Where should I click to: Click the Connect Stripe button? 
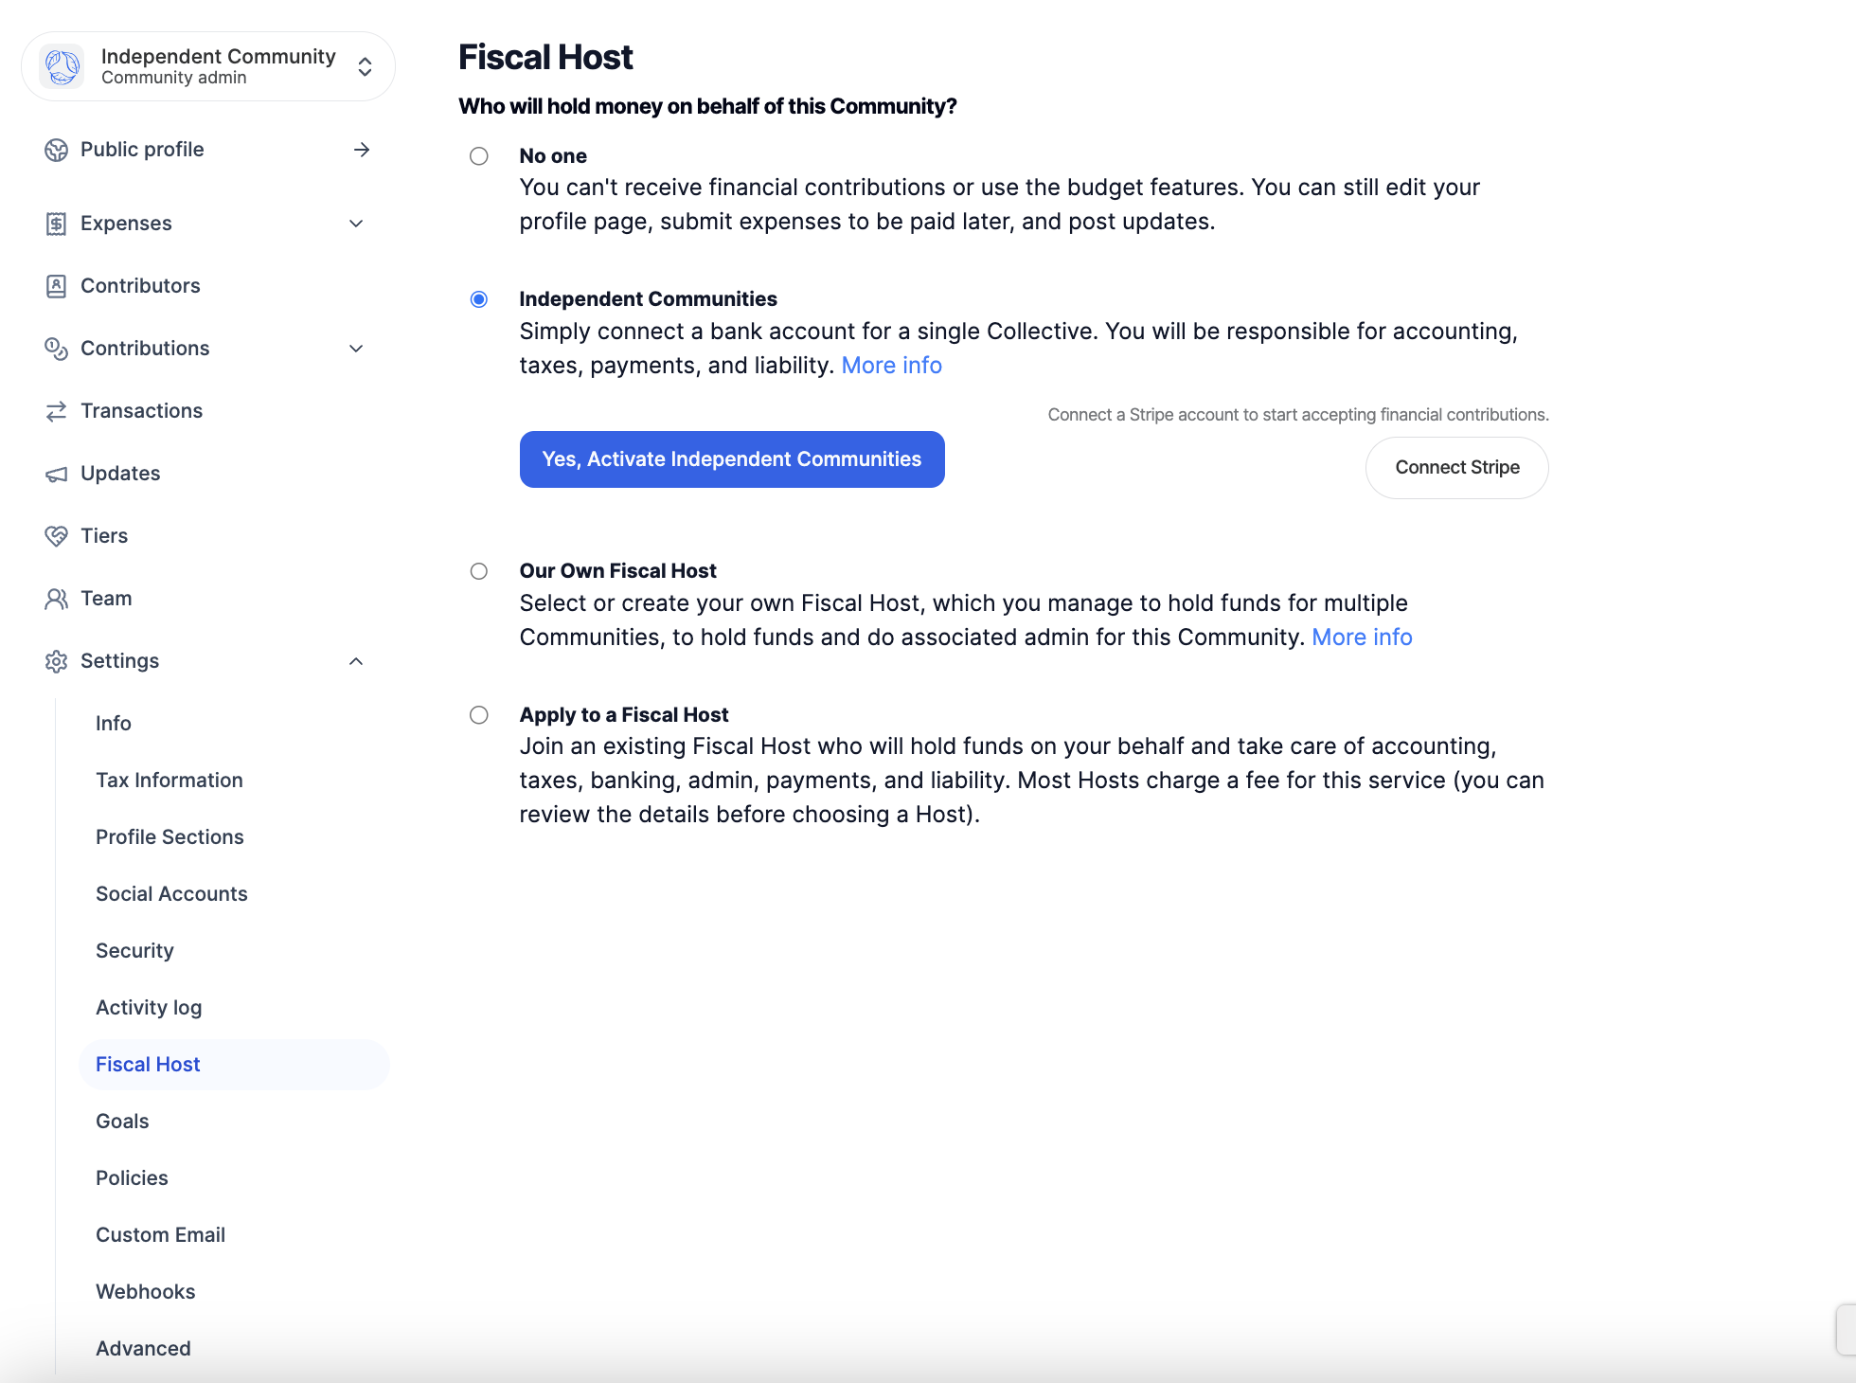click(1456, 468)
